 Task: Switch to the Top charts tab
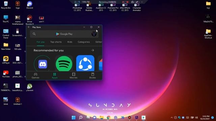click(56, 42)
